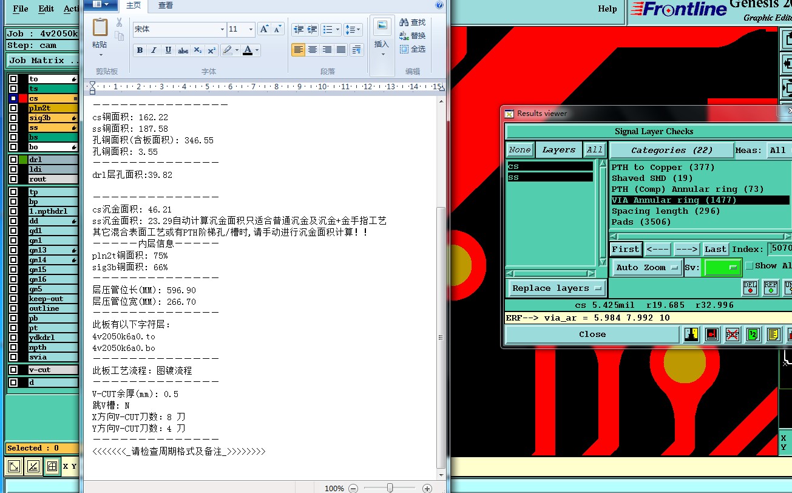Toggle italic formatting
The height and width of the screenshot is (493, 792).
pos(154,50)
